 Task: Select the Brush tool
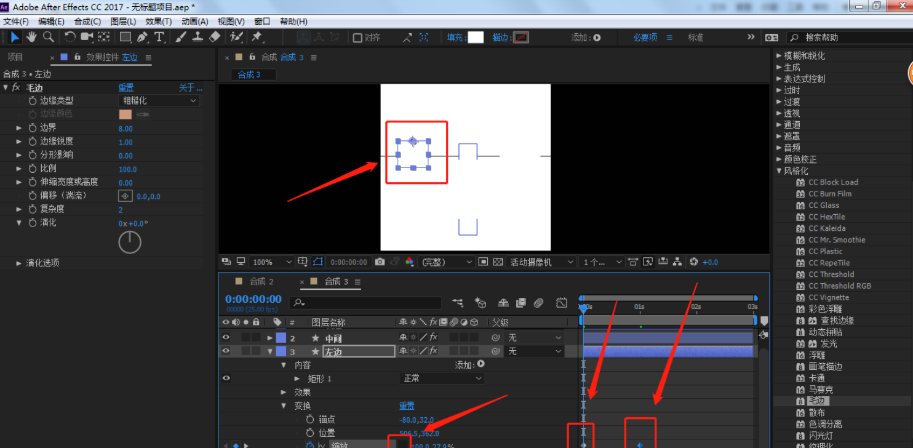[x=180, y=38]
